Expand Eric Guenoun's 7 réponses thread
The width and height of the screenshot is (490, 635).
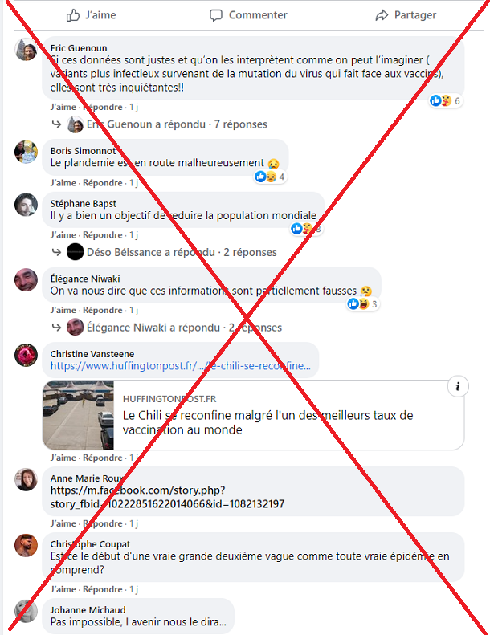click(x=177, y=124)
